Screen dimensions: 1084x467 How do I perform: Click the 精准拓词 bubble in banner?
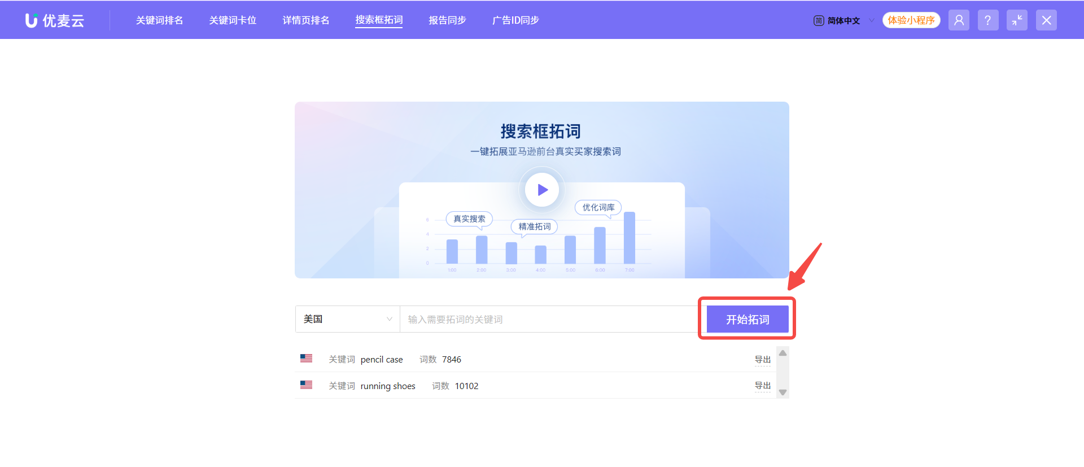pos(534,226)
